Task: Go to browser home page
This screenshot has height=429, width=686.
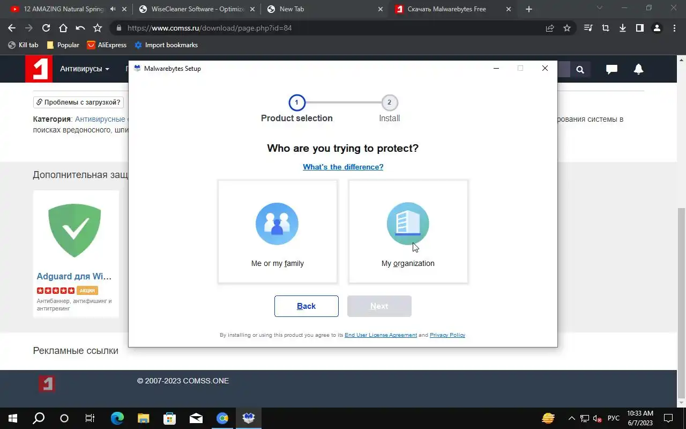Action: coord(63,28)
